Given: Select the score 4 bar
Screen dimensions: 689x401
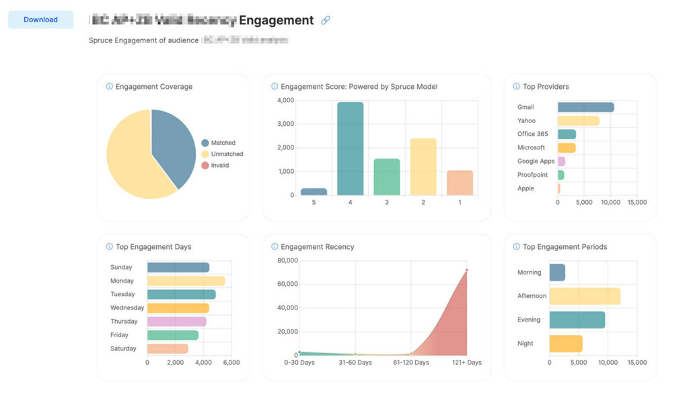Looking at the screenshot, I should (x=350, y=149).
